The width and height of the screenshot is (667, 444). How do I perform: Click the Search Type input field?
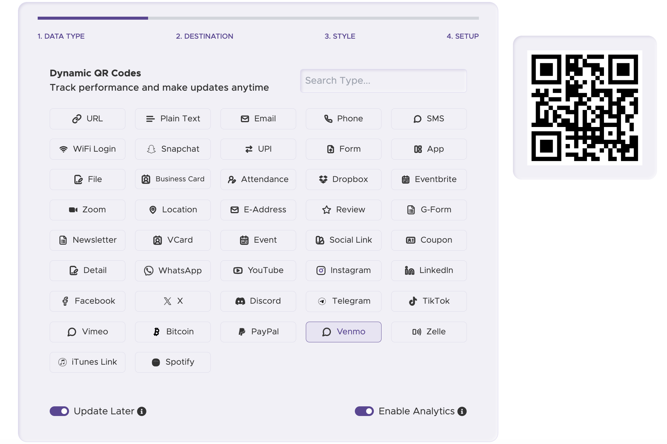tap(383, 81)
